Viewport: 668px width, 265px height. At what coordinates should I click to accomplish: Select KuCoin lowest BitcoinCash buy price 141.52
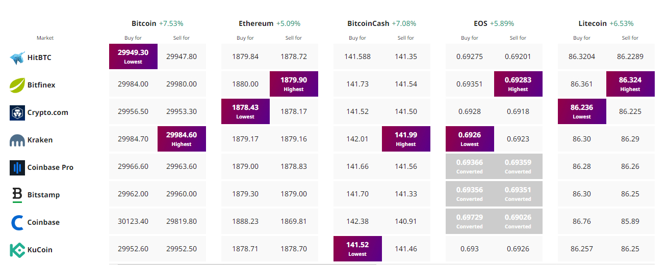(x=357, y=249)
